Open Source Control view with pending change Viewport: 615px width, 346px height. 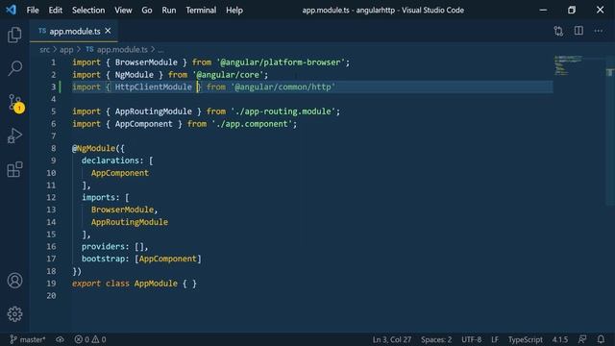click(x=15, y=103)
